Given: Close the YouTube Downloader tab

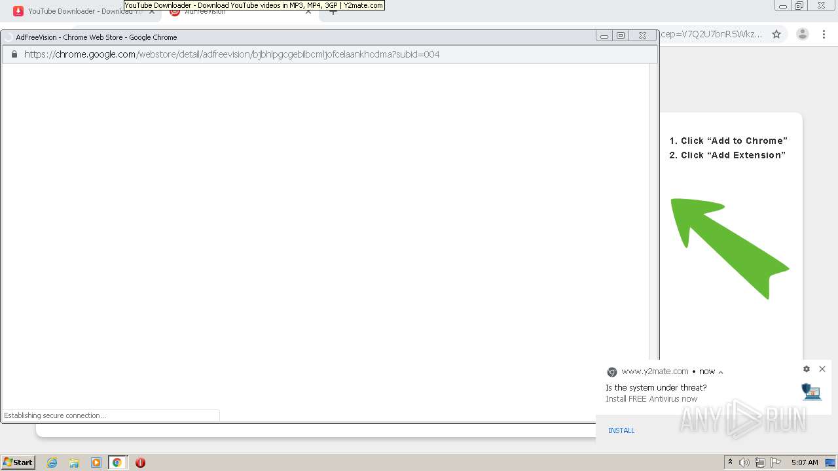Looking at the screenshot, I should pos(152,11).
